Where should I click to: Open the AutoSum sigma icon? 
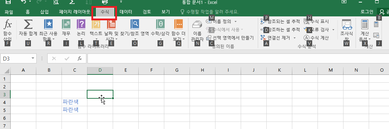pos(28,24)
